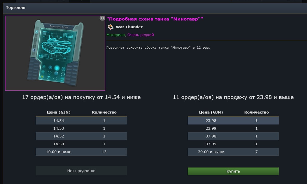Select sell order price 37.98
The width and height of the screenshot is (307, 184).
coord(211,136)
